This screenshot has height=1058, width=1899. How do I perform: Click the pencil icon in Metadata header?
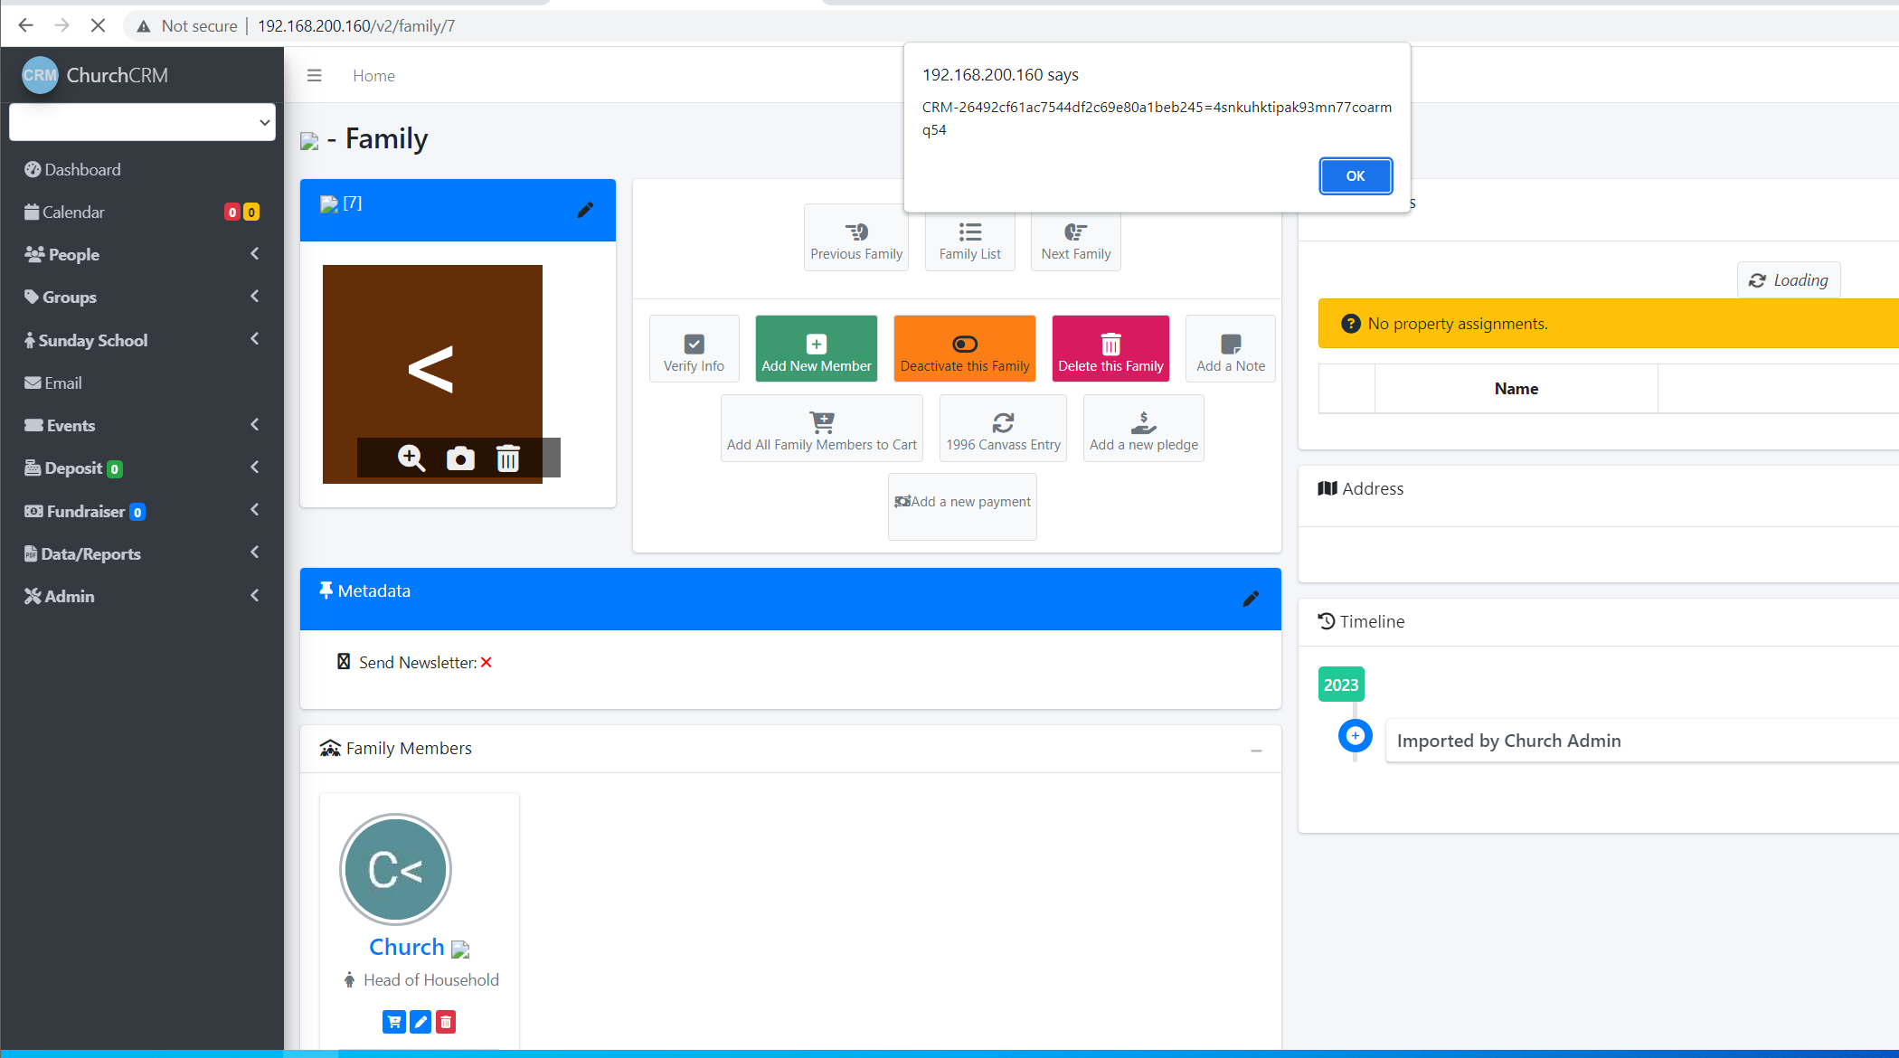click(1251, 599)
